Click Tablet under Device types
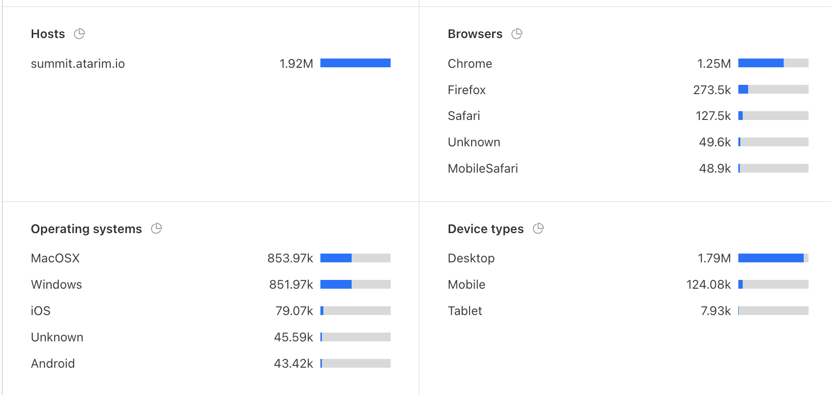Screen dimensions: 831x395 tap(464, 311)
